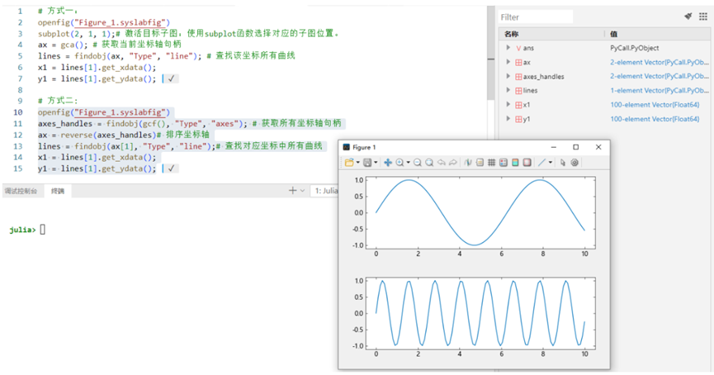Maximize the Figure 1 window
Screen dimensions: 714x375
point(575,147)
